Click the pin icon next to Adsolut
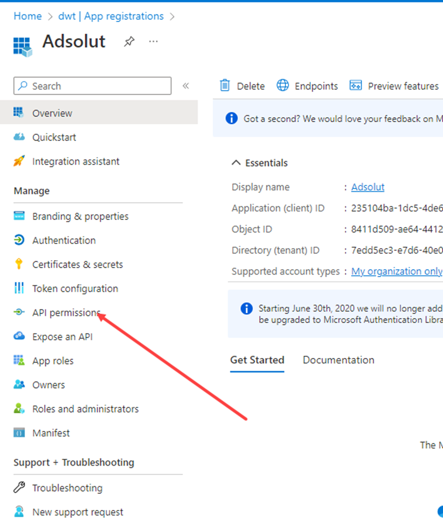 (129, 42)
